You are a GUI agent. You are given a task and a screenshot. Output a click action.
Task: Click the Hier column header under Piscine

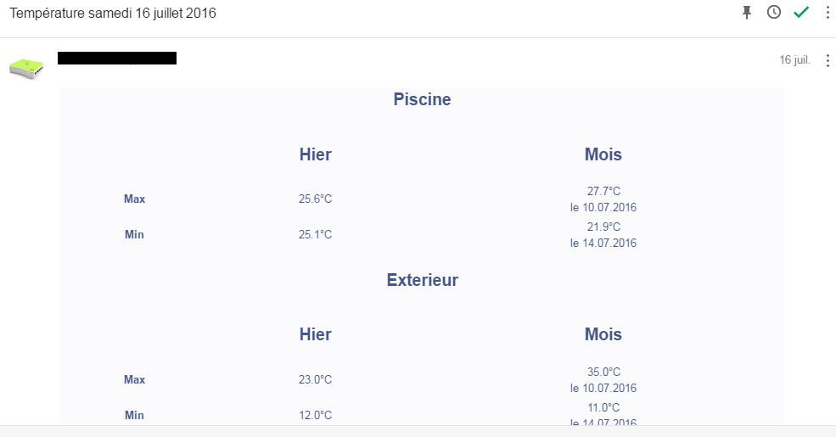pyautogui.click(x=315, y=154)
